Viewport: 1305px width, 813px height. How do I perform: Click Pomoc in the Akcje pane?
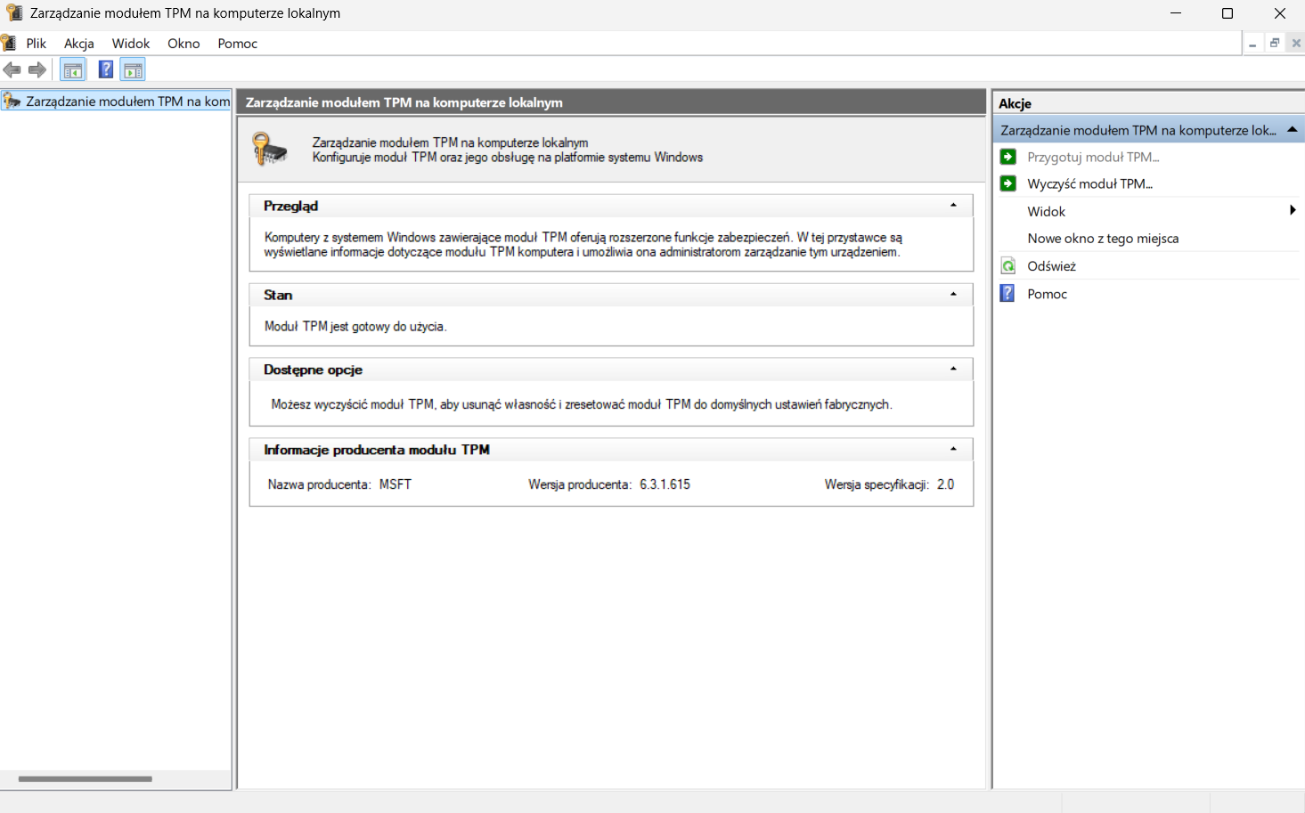coord(1047,293)
